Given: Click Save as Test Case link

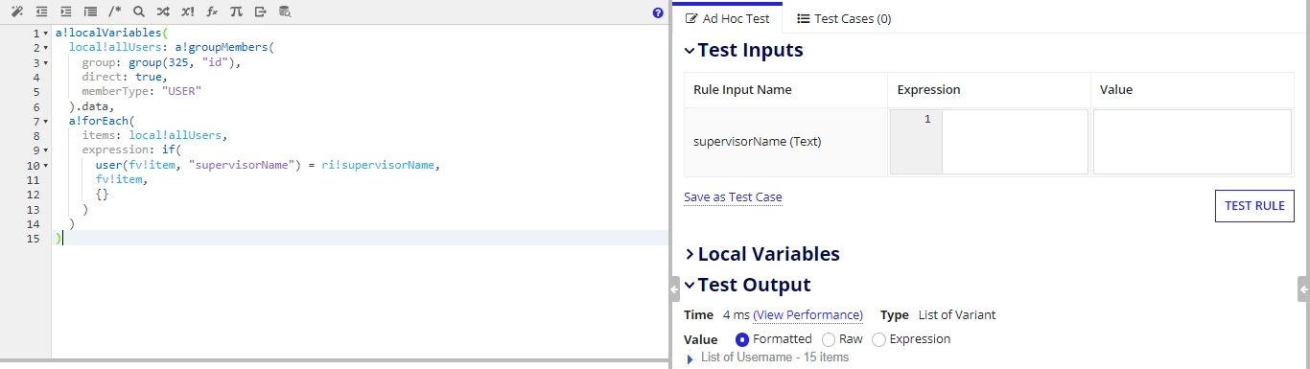Looking at the screenshot, I should (x=733, y=197).
